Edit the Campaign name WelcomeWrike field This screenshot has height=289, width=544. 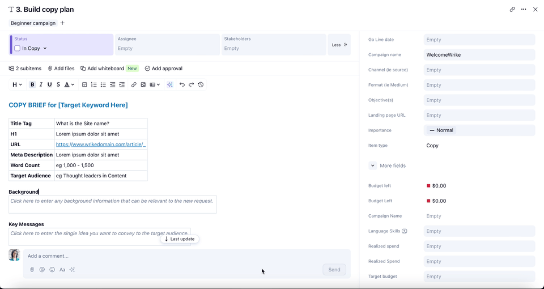tap(479, 55)
